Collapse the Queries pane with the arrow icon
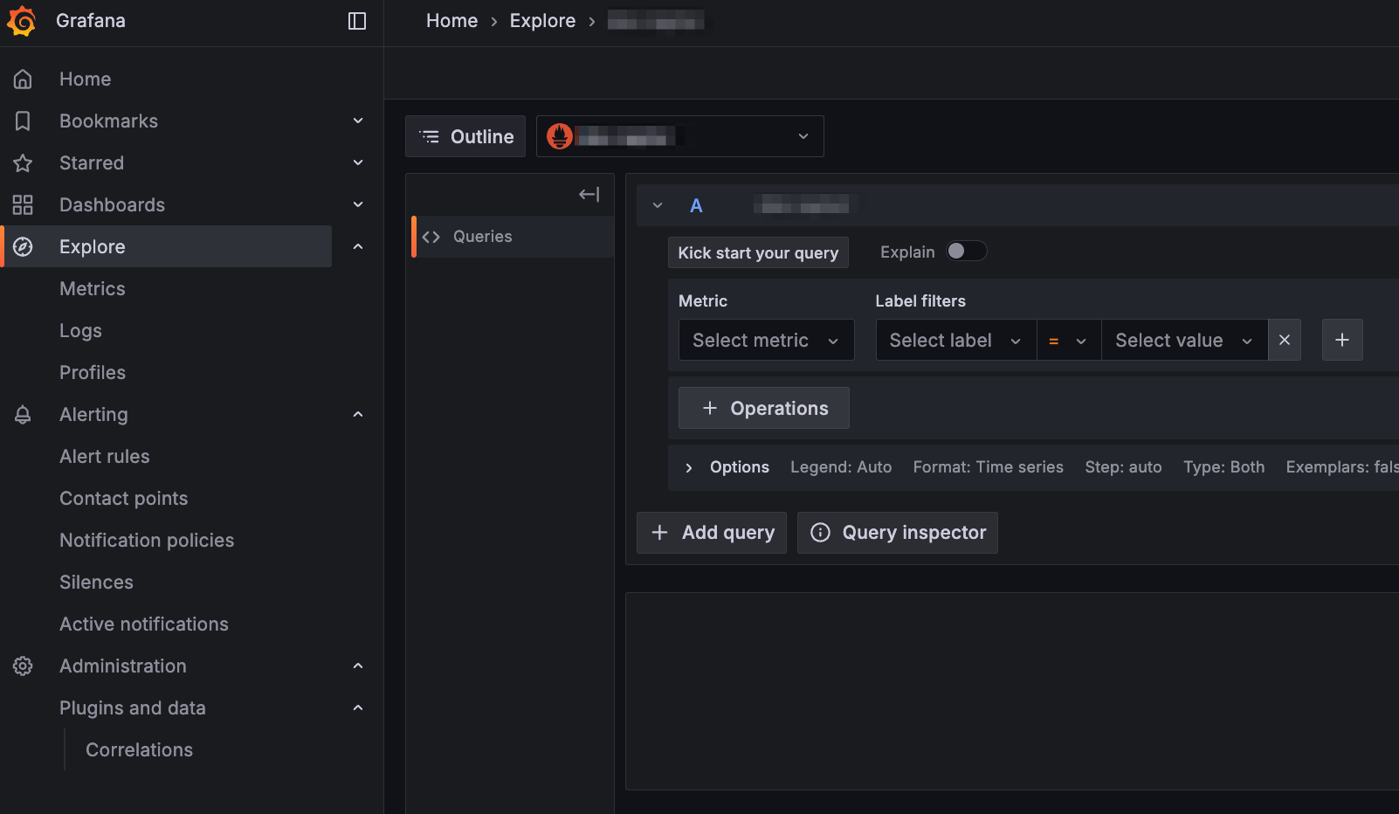The image size is (1399, 814). click(x=589, y=194)
